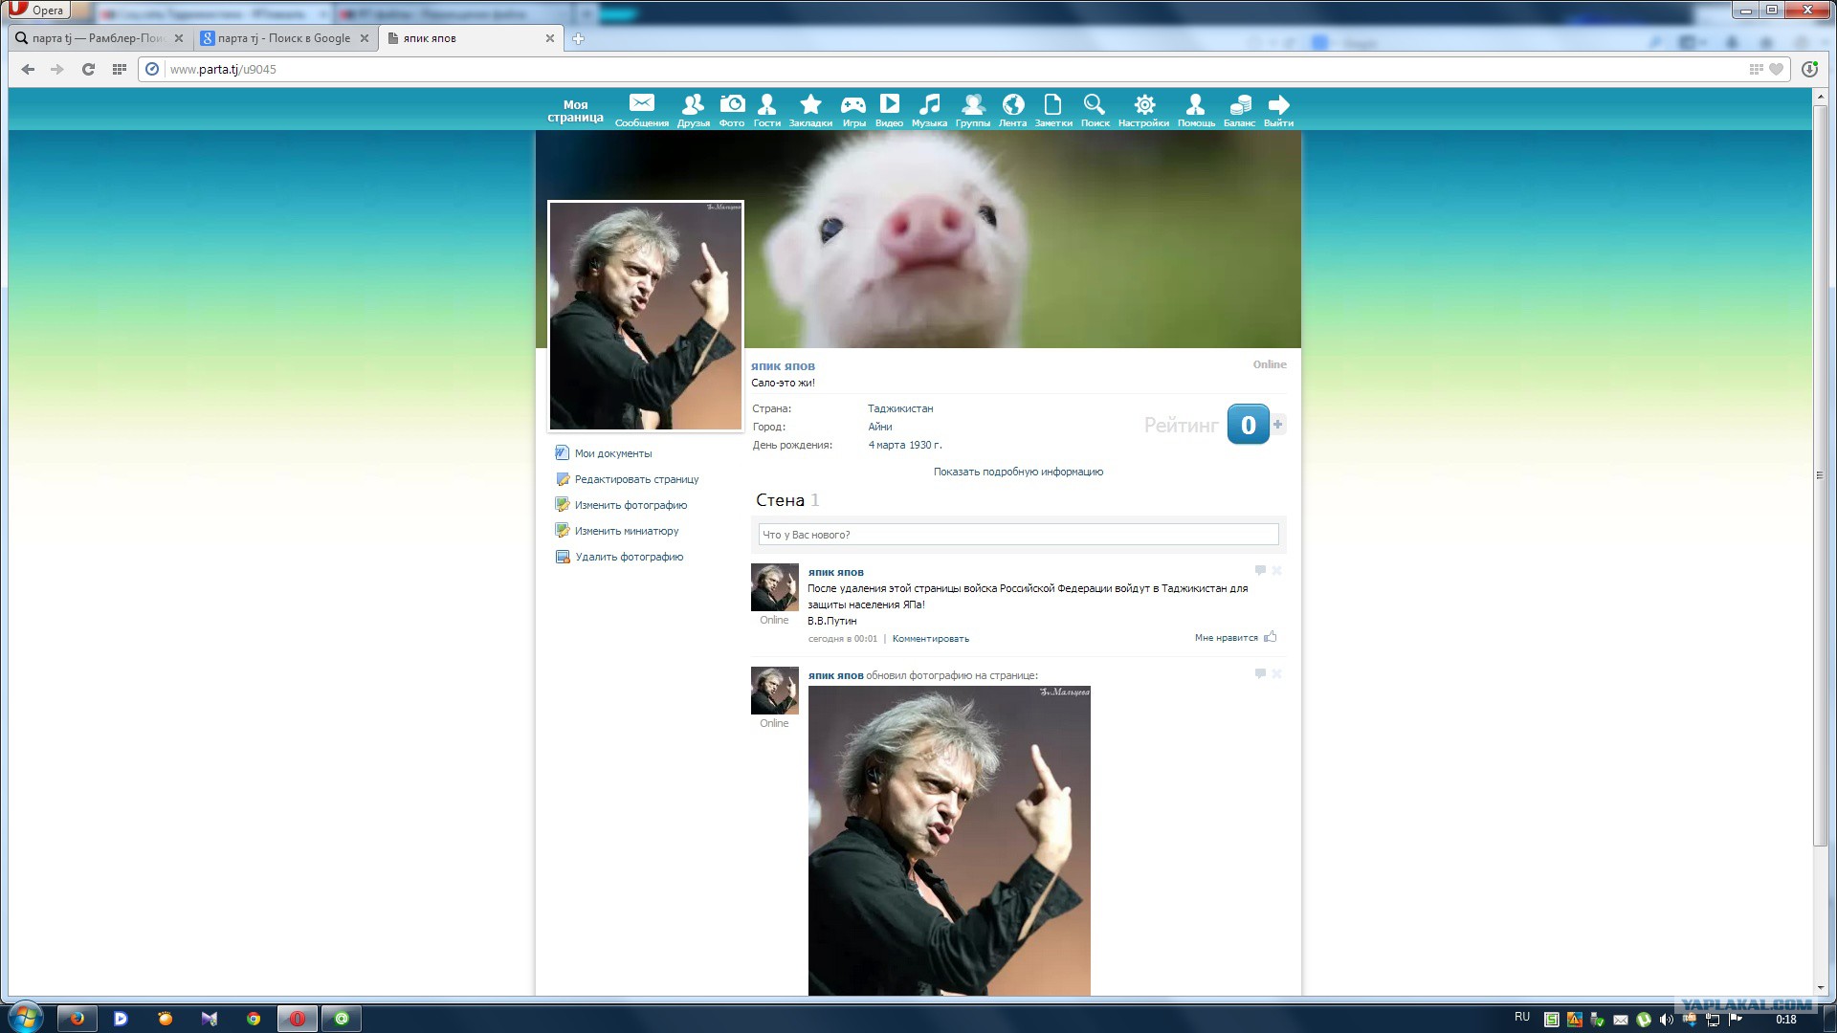The image size is (1837, 1033).
Task: Click the Таджикистан country link
Action: tap(900, 408)
